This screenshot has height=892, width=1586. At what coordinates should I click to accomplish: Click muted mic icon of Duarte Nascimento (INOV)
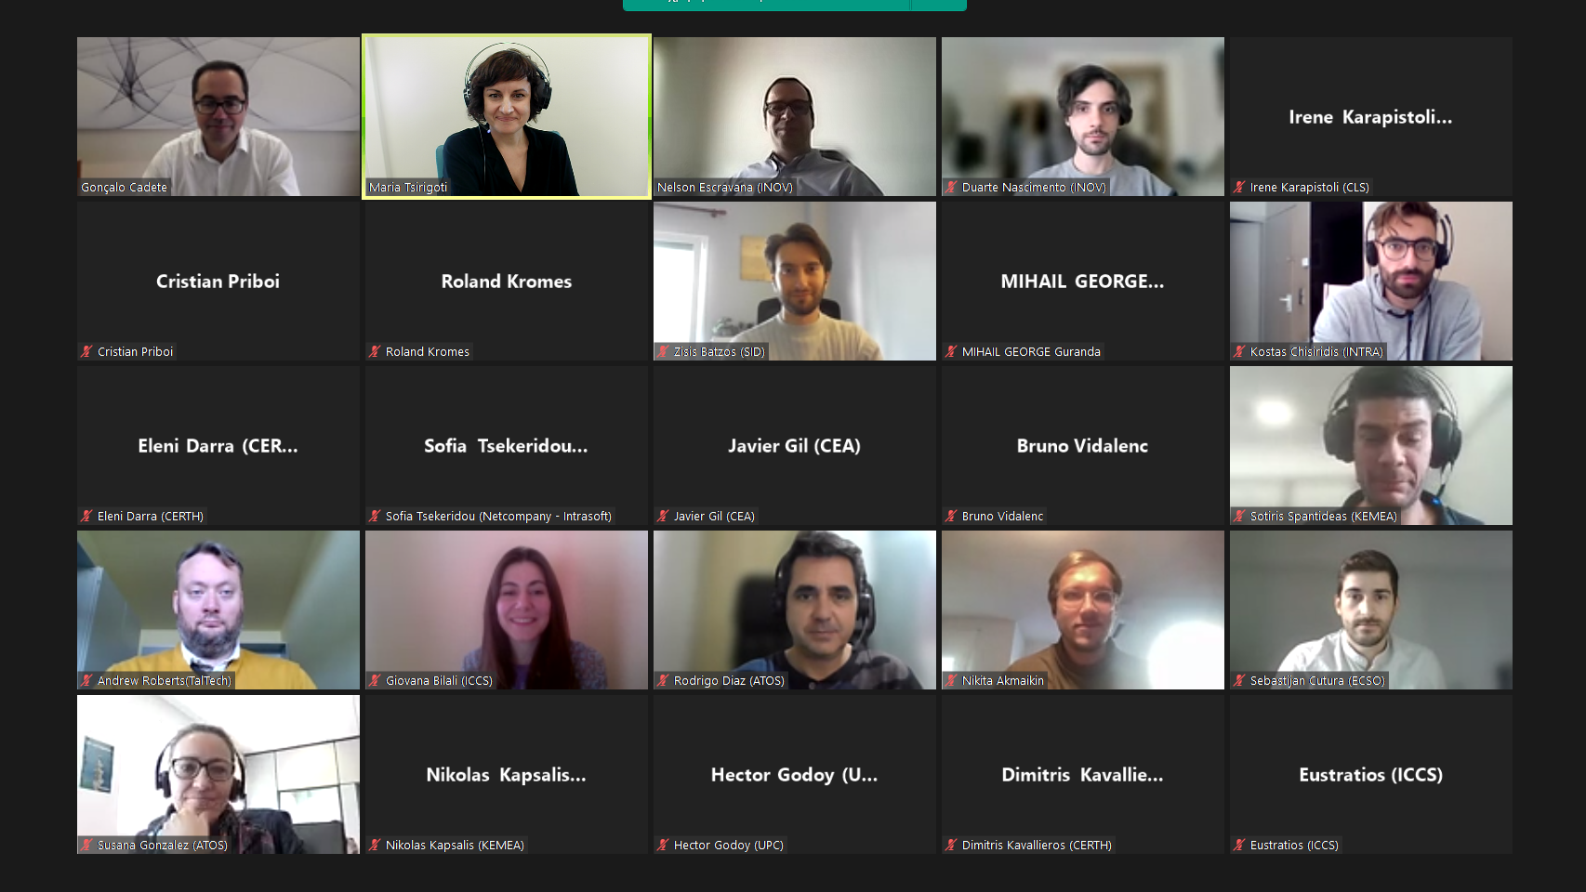coord(951,188)
